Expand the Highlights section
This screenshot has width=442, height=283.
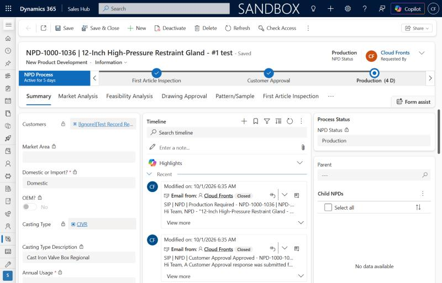click(x=300, y=163)
